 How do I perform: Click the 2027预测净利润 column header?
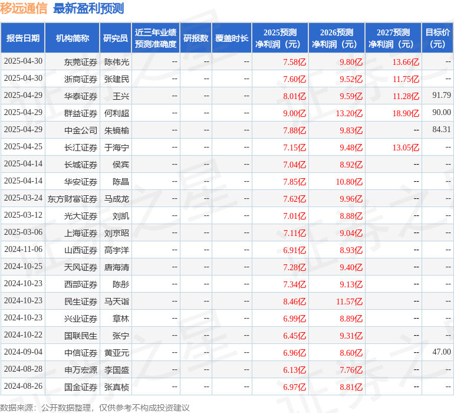pos(393,38)
